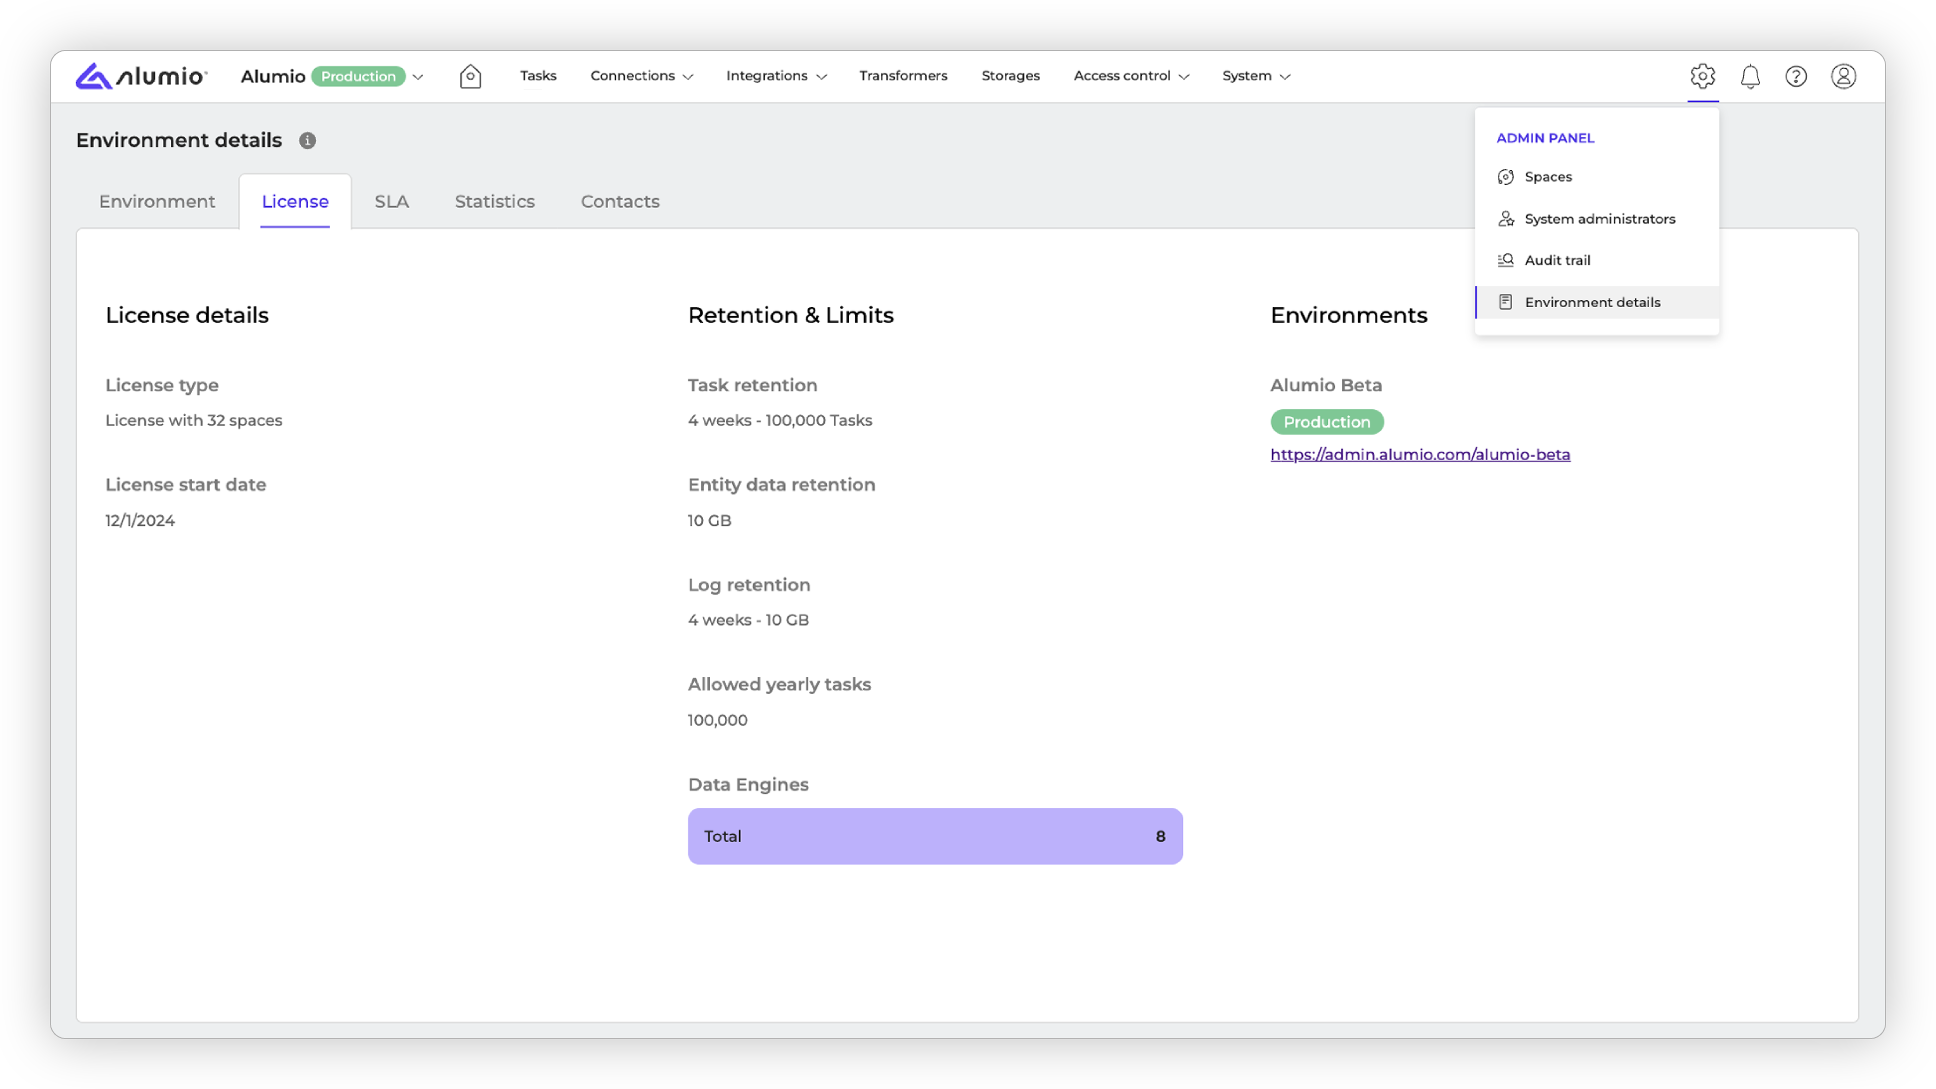
Task: Select Environment details in admin panel
Action: tap(1592, 302)
